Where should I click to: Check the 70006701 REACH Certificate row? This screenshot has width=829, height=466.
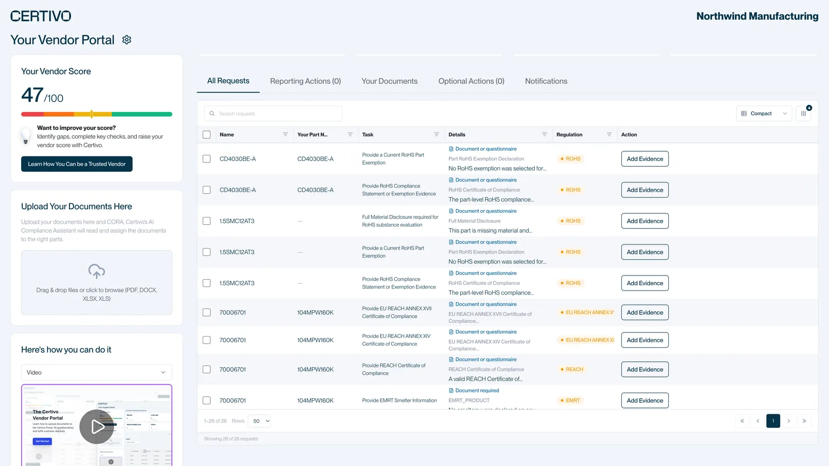point(207,370)
